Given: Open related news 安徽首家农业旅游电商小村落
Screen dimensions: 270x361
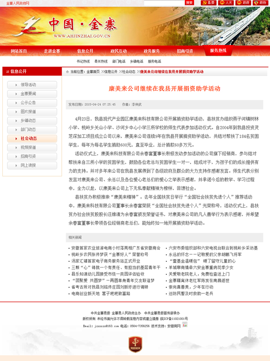Looking at the screenshot, I should coord(116,248).
